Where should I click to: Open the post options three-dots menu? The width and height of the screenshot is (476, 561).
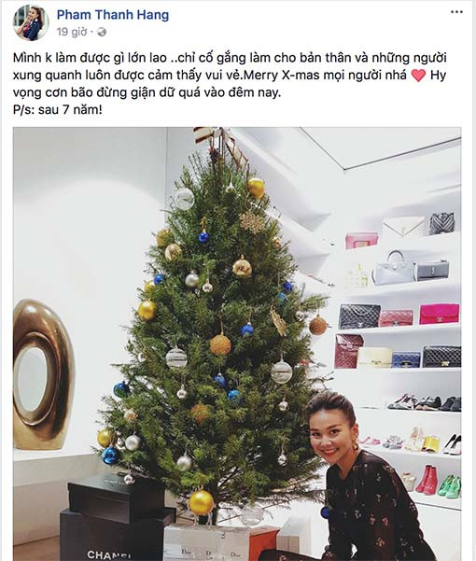coord(456,12)
